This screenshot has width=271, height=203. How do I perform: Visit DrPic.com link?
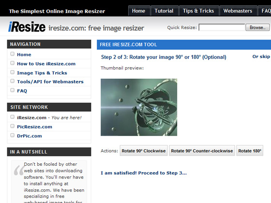(x=30, y=136)
